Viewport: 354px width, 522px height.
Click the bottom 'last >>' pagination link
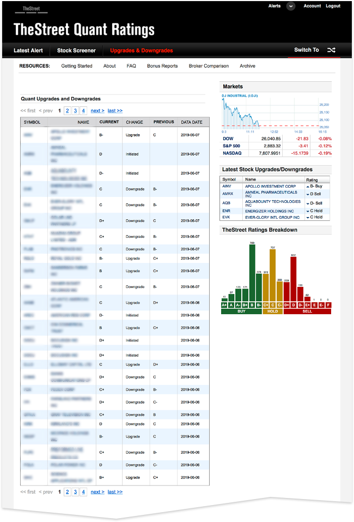coord(115,492)
